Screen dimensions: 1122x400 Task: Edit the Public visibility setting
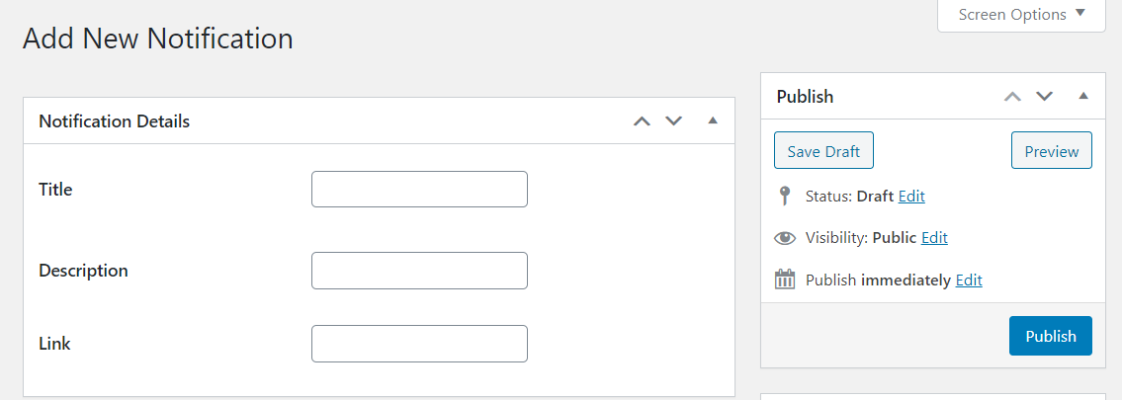pyautogui.click(x=934, y=238)
